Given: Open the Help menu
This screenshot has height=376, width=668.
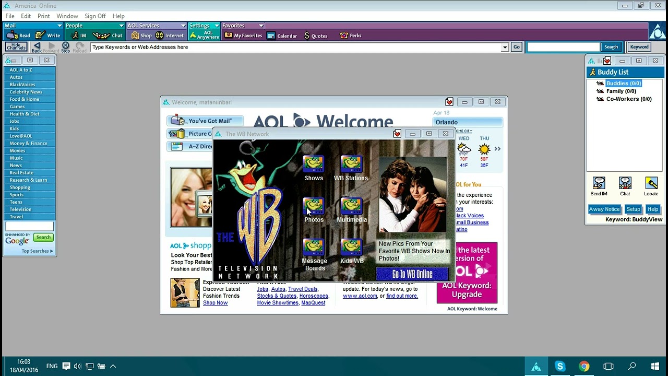Looking at the screenshot, I should [118, 16].
